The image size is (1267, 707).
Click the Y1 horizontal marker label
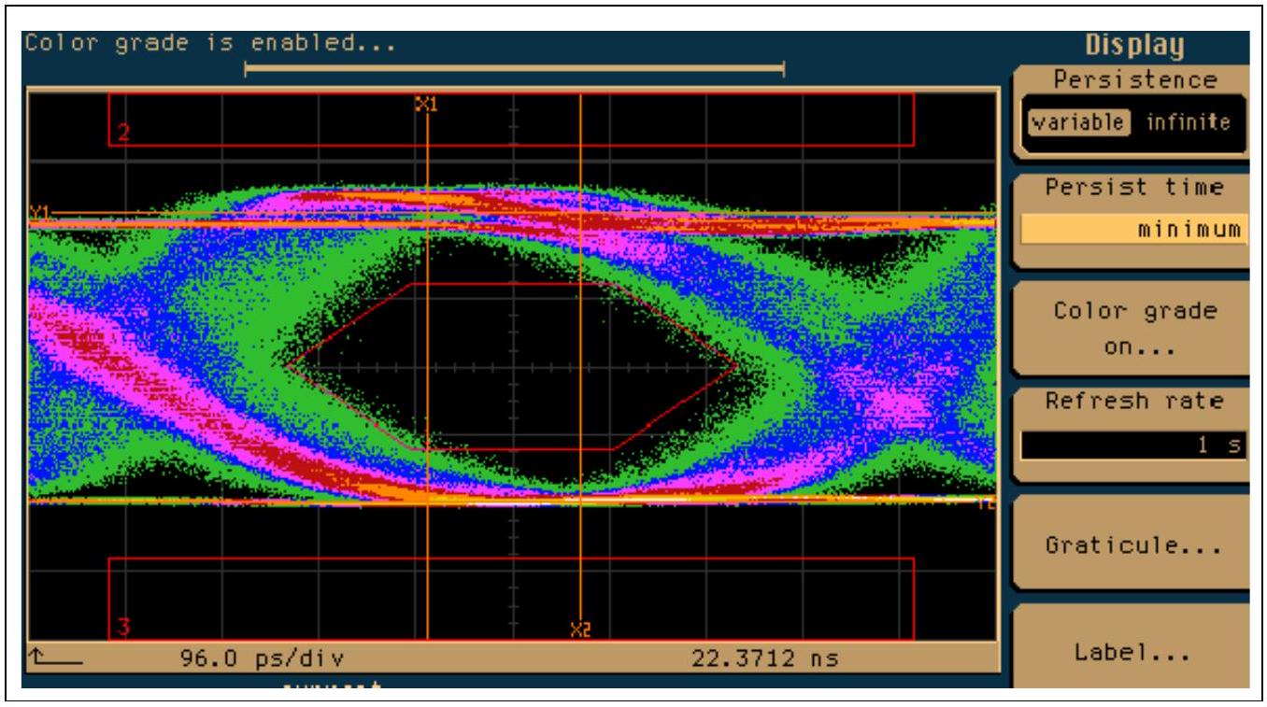click(39, 212)
